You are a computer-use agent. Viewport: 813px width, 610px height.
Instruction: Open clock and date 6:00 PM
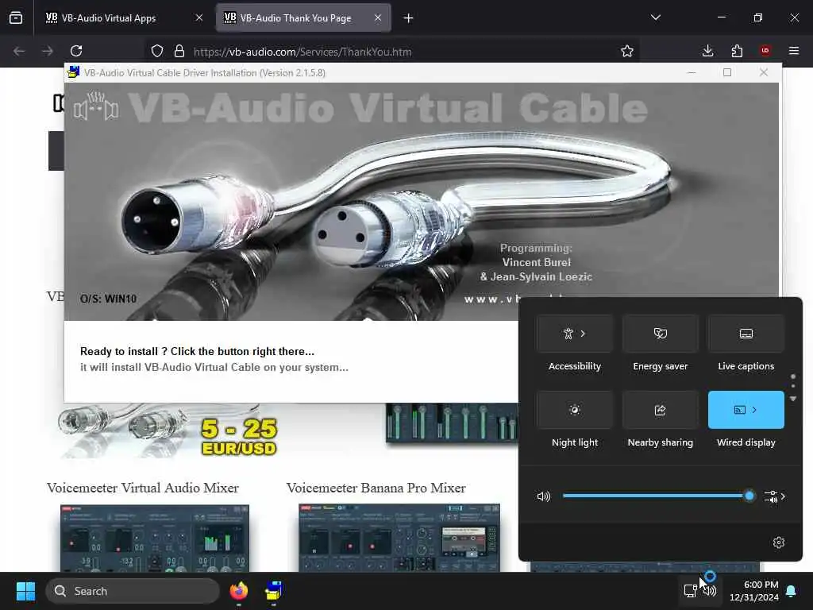[x=754, y=591]
